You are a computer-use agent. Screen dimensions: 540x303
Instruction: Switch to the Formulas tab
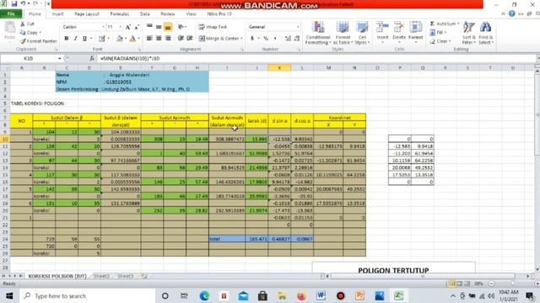click(120, 14)
